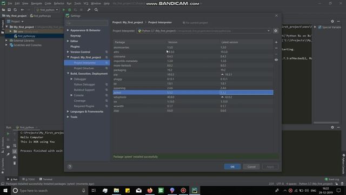
Task: Collapse Project: My_first_project settings node
Action: click(68, 57)
